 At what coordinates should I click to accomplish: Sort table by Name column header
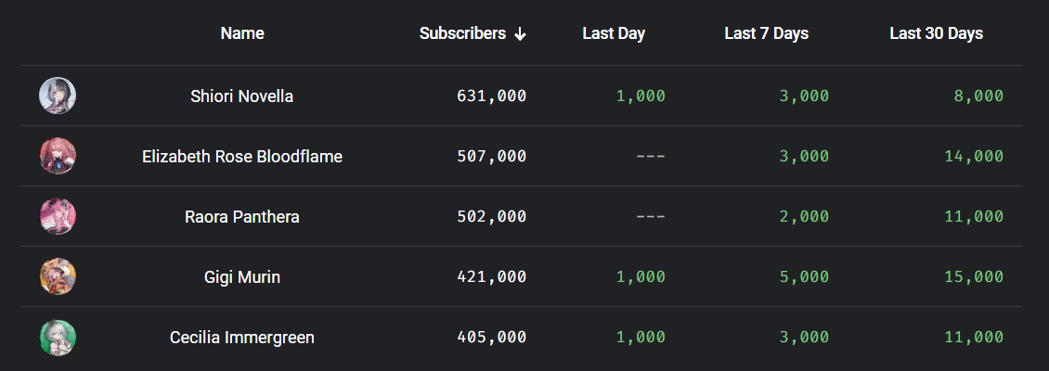242,33
